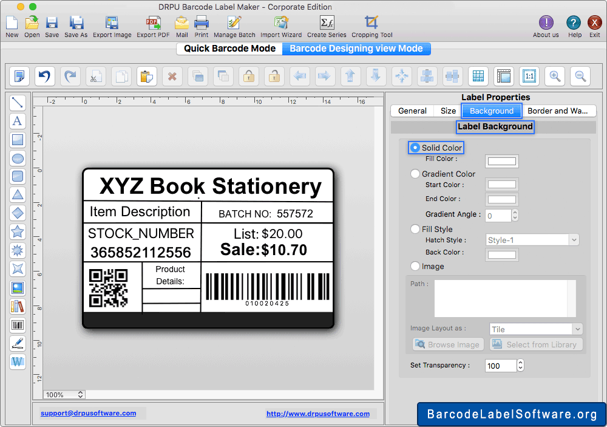This screenshot has width=607, height=427.
Task: Click the Gradient Angle stepper arrows
Action: point(515,215)
